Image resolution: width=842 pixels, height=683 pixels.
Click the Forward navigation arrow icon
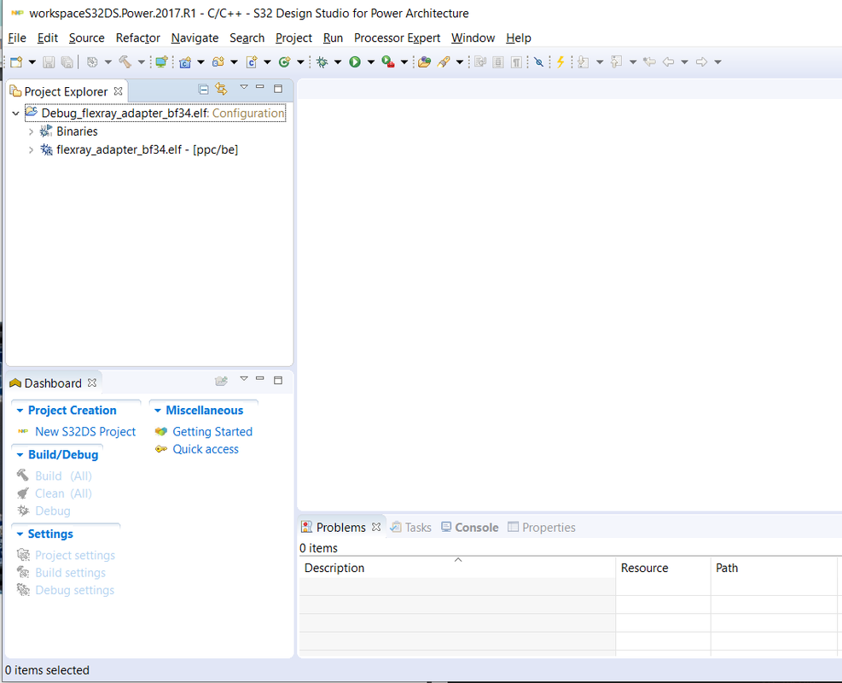(701, 61)
